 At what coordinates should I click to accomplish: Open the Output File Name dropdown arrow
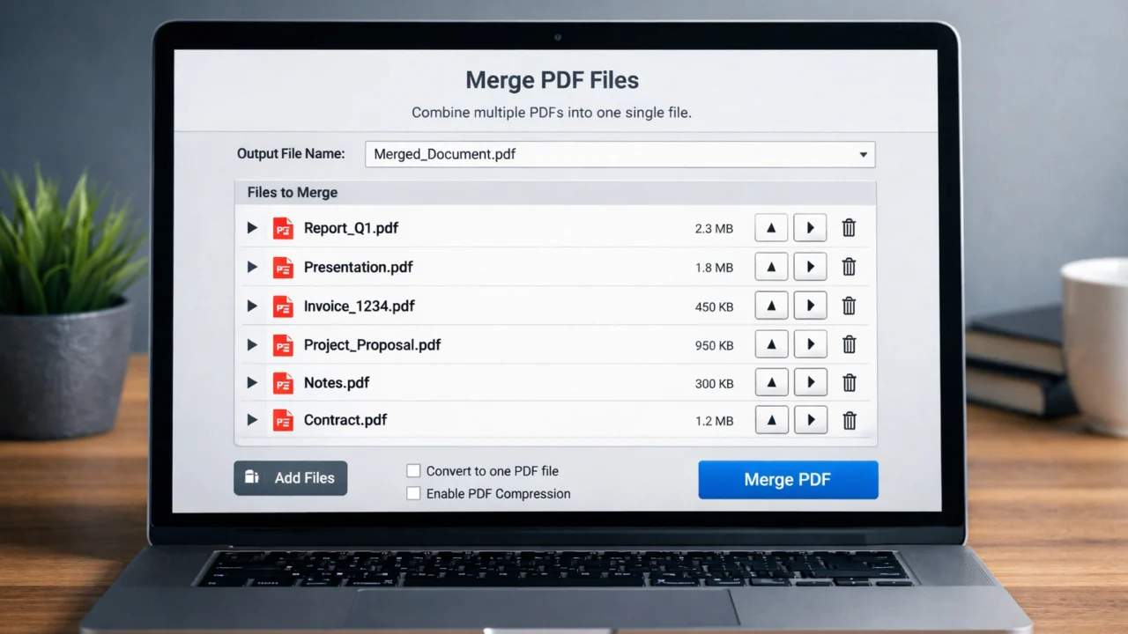(863, 155)
